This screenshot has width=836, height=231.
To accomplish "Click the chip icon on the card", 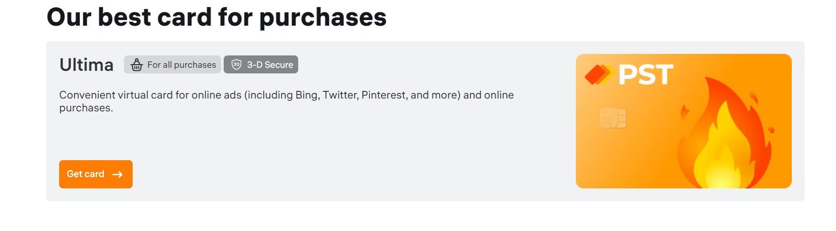I will 613,119.
